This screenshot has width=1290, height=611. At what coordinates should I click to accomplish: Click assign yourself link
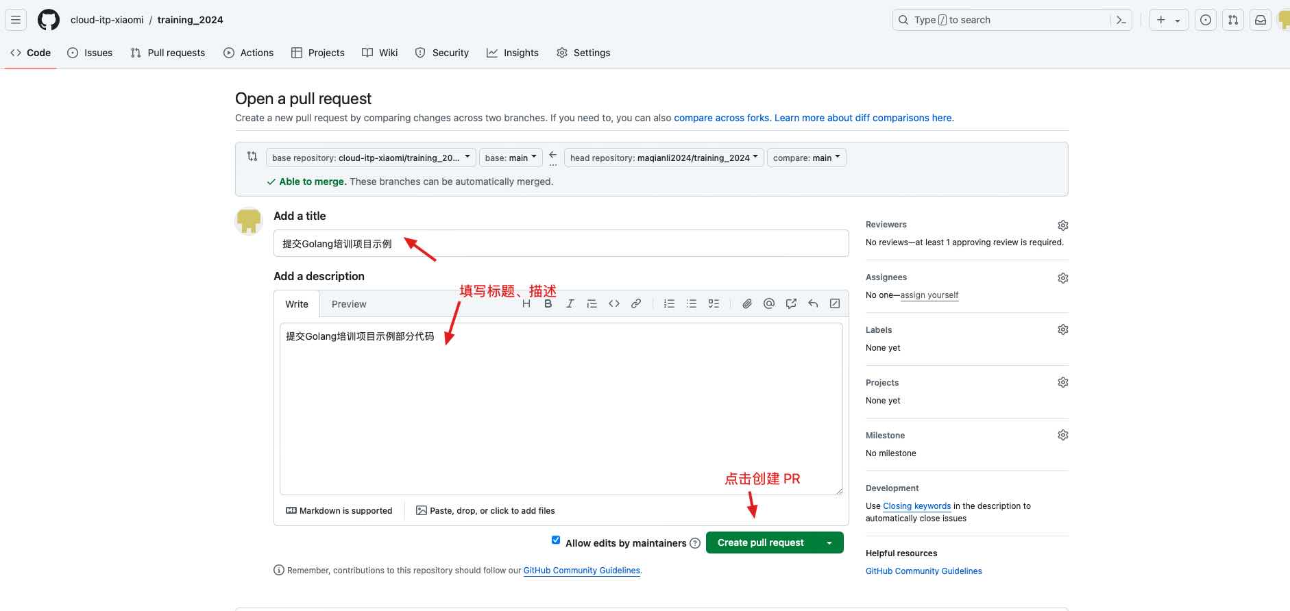click(x=929, y=295)
